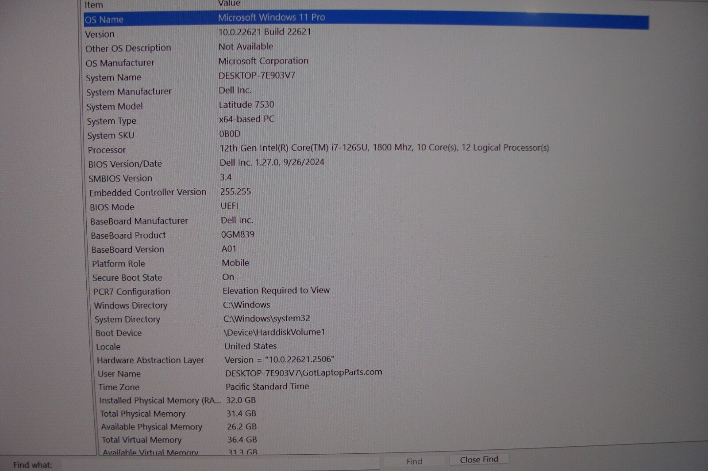
Task: Select the Processor row label
Action: coord(107,150)
